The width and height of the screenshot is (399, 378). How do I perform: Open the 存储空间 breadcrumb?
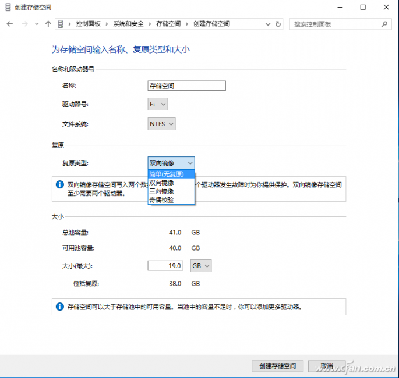tap(168, 24)
